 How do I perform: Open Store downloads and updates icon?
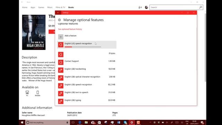coord(140,7)
